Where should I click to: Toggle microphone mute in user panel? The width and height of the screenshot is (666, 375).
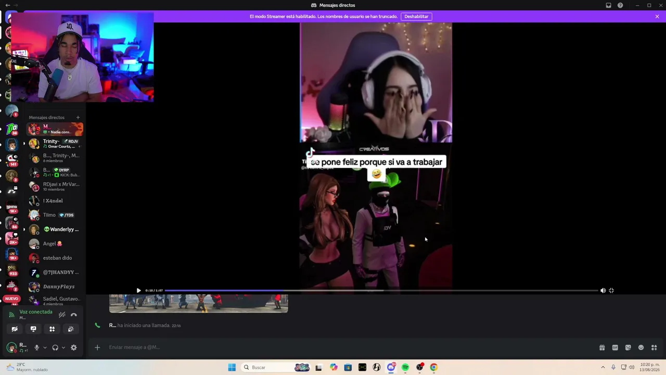point(36,347)
